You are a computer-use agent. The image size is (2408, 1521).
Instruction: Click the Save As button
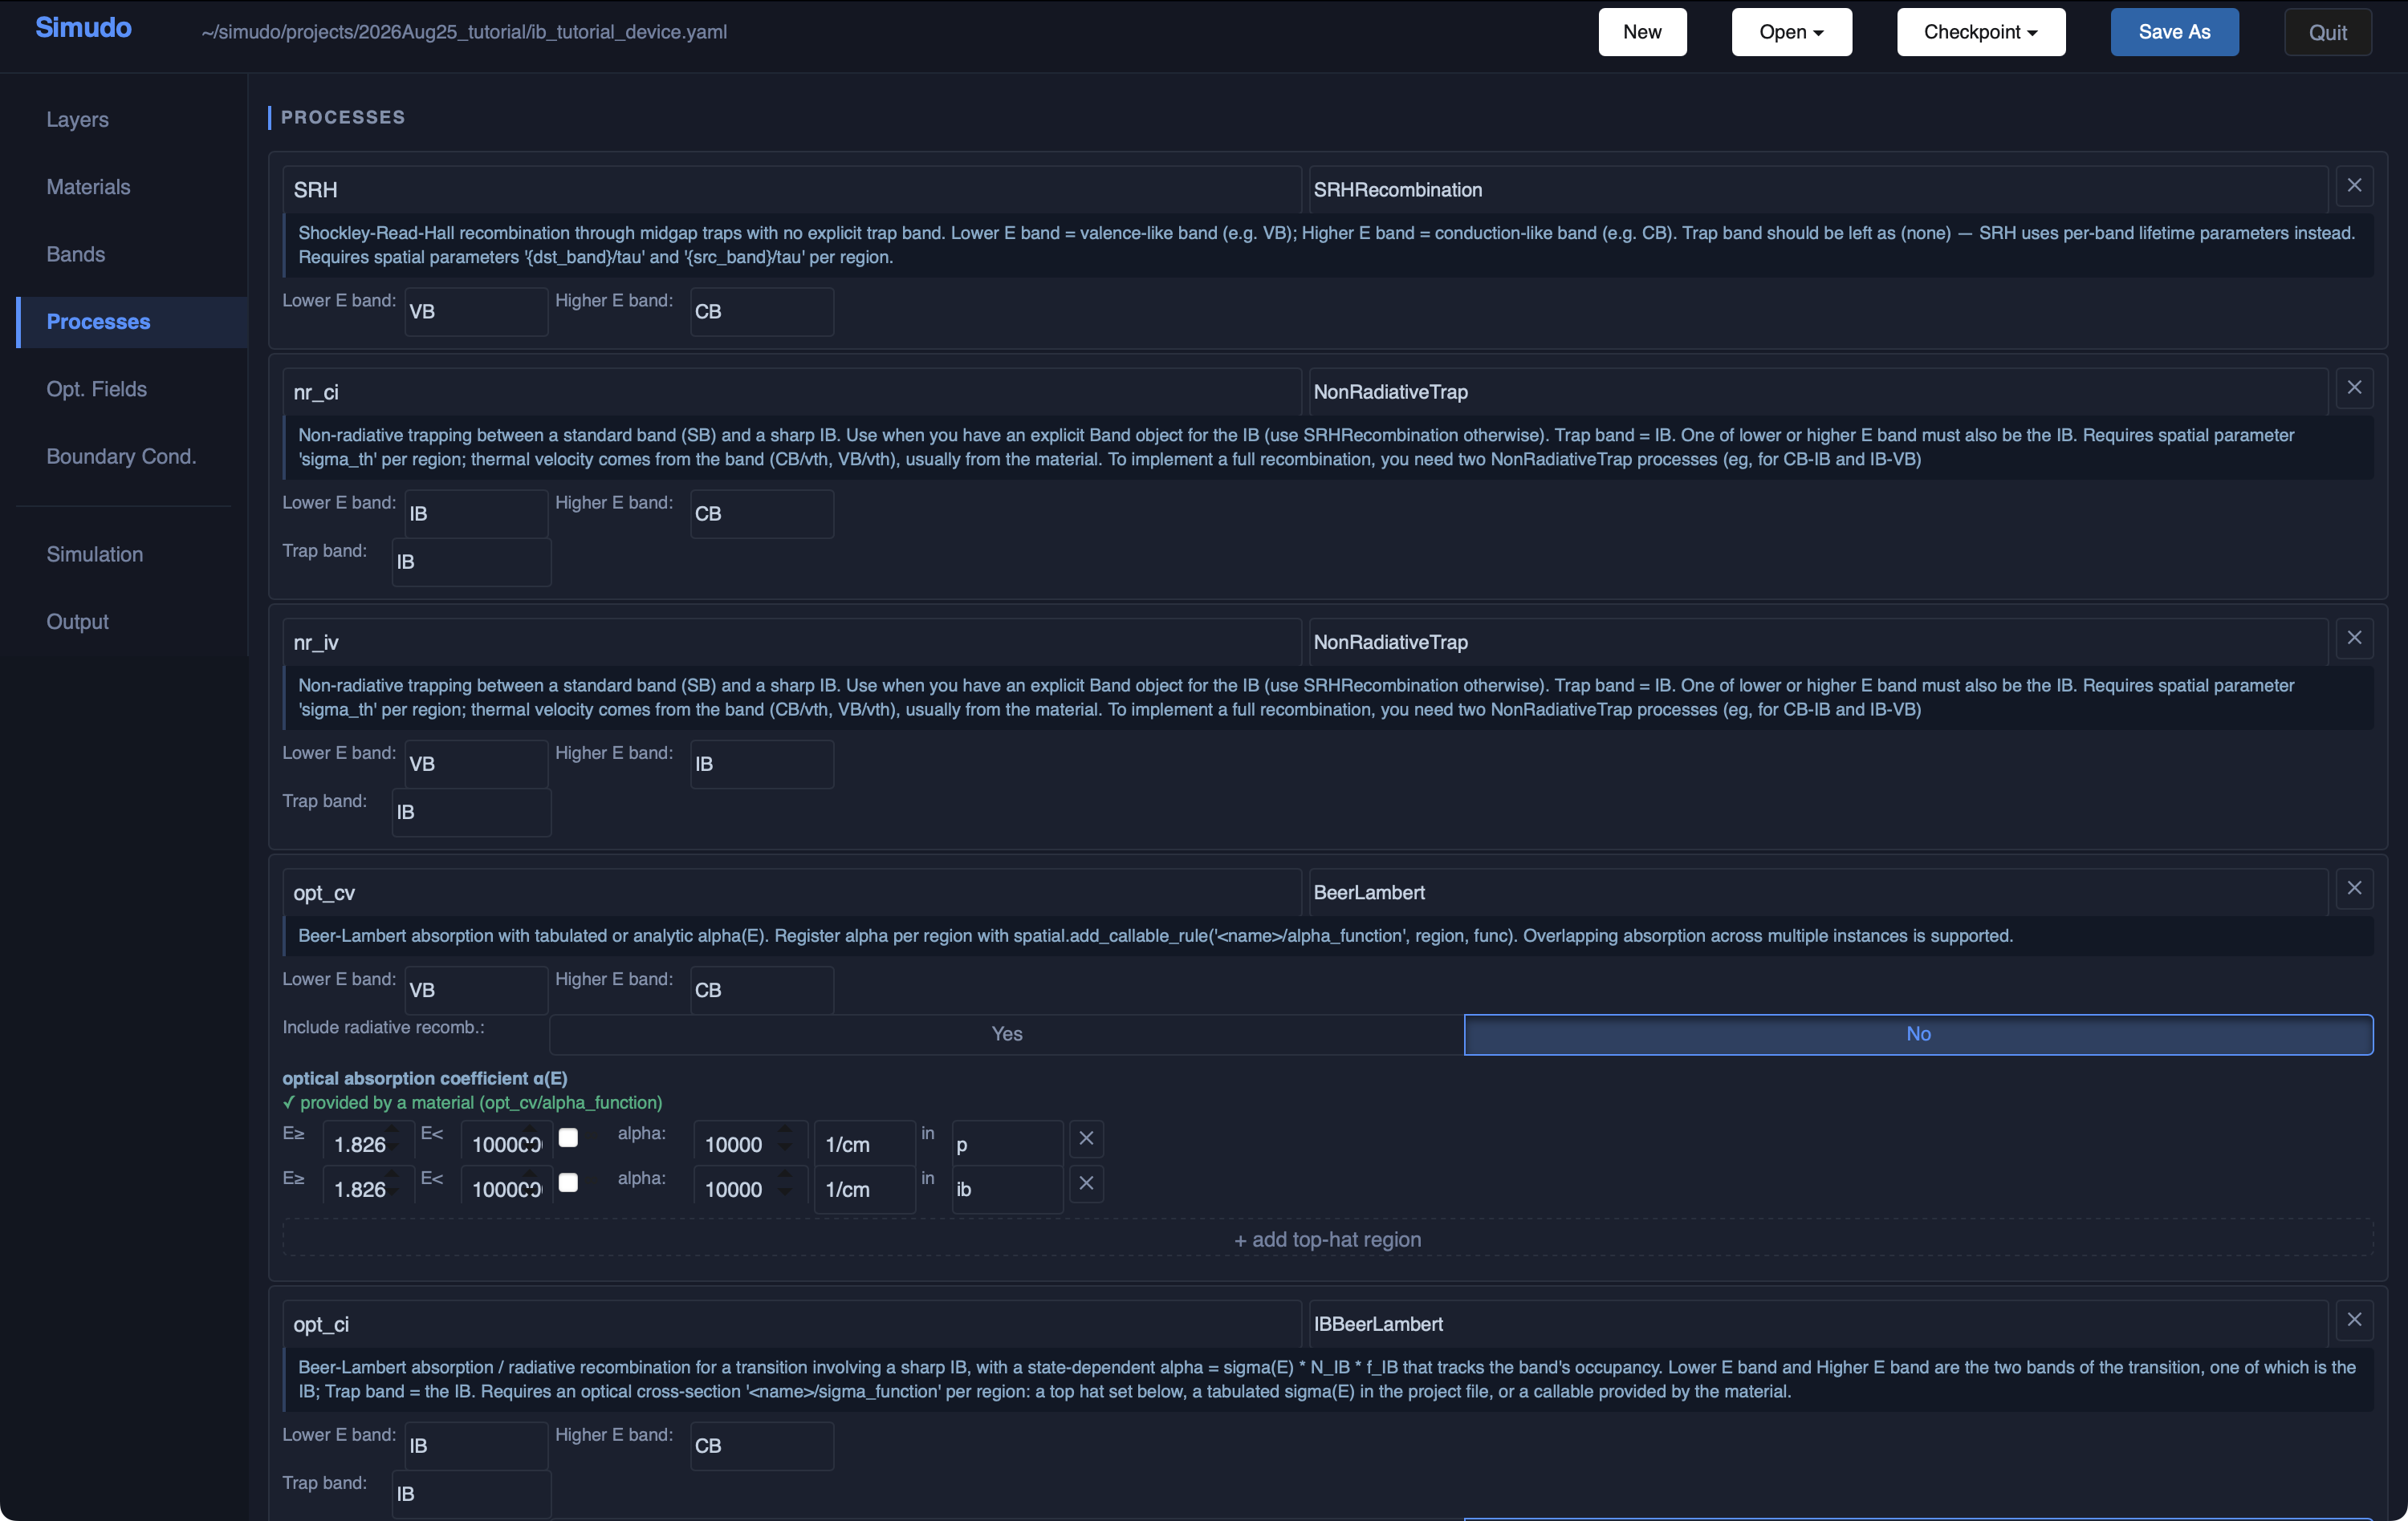click(2174, 32)
